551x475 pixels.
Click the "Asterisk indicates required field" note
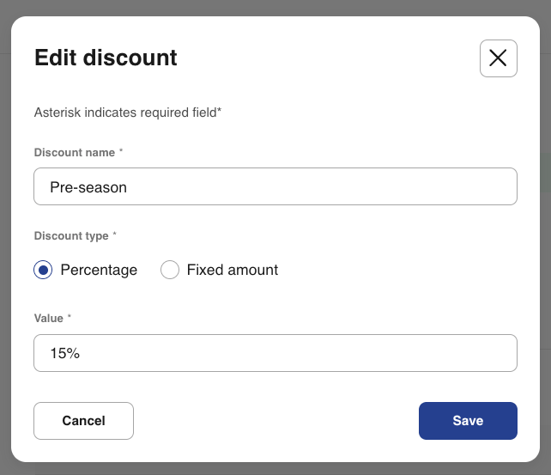coord(128,112)
